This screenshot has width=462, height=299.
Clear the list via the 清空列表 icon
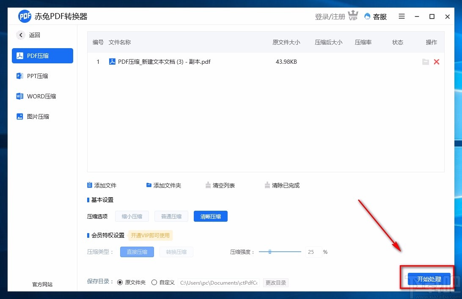(x=208, y=185)
